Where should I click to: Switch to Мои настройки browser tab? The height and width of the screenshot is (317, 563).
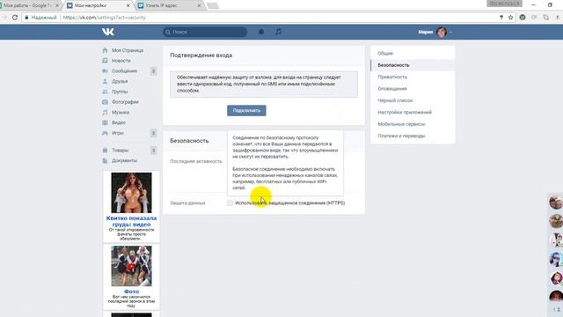tap(98, 6)
